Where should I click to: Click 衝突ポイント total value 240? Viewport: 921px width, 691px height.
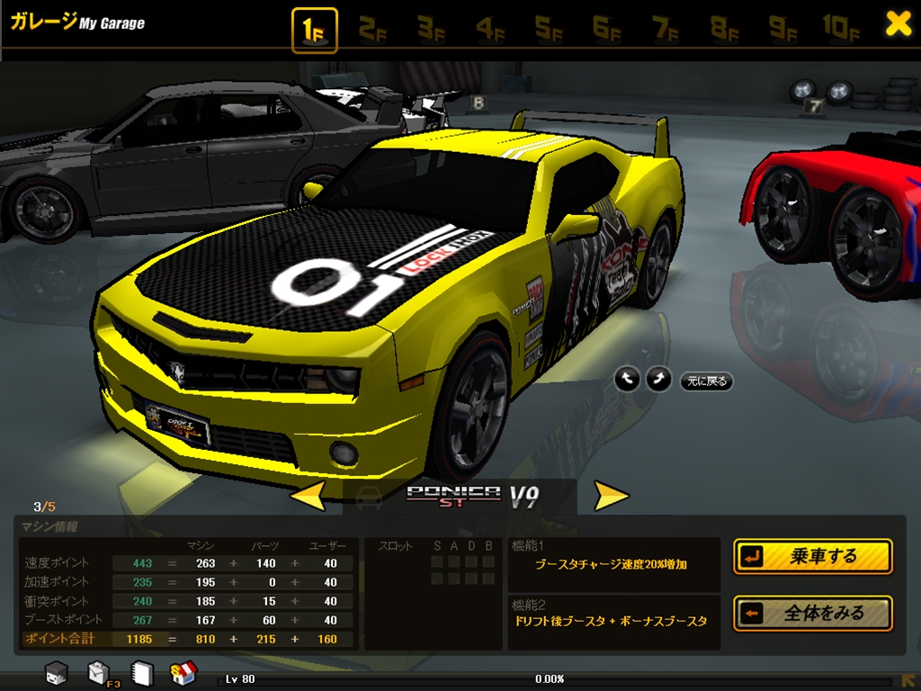click(x=142, y=601)
